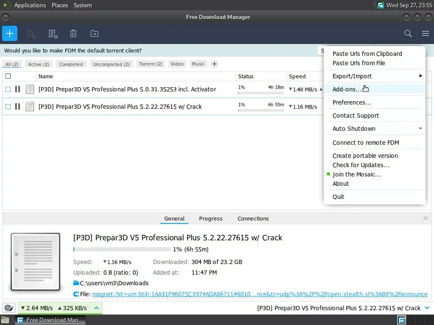
Task: Select Check for Updates
Action: click(361, 165)
